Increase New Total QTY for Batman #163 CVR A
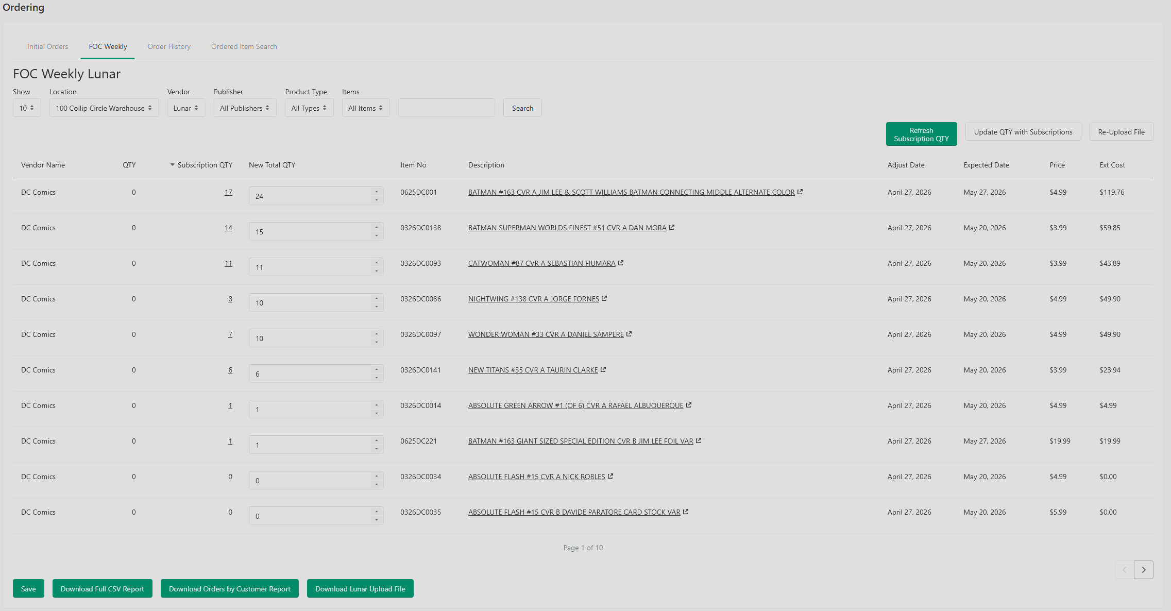The image size is (1171, 611). (377, 192)
